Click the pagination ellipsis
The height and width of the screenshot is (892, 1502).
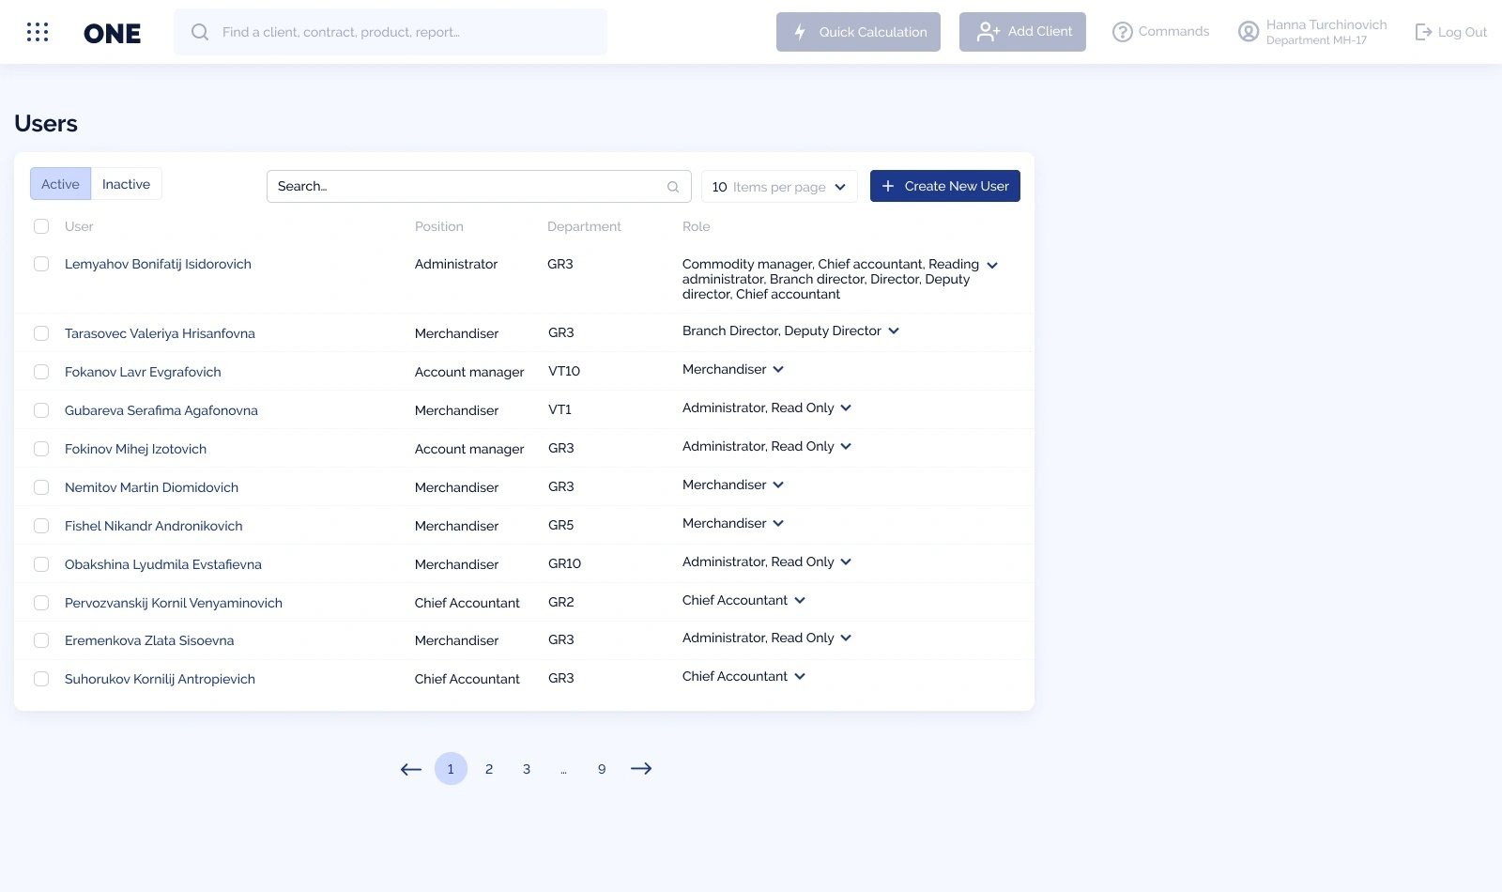tap(563, 770)
